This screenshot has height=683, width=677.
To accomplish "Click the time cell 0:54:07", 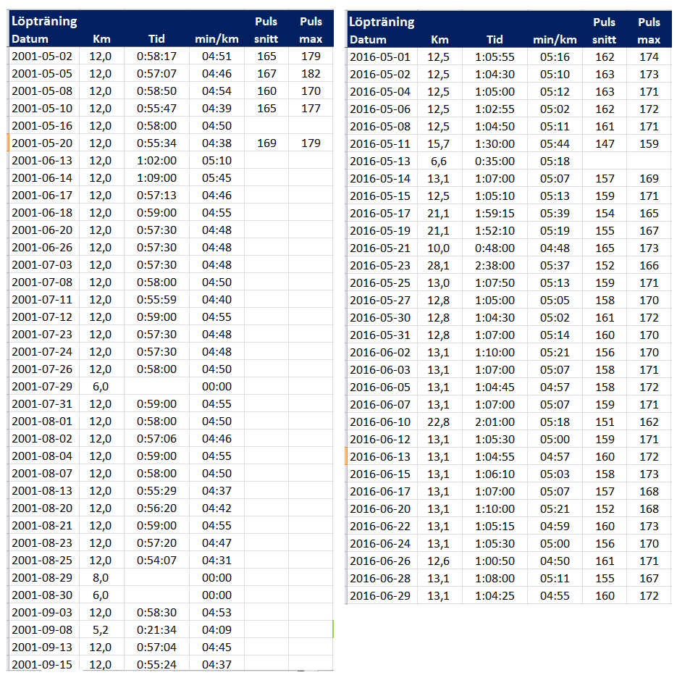I will point(156,561).
